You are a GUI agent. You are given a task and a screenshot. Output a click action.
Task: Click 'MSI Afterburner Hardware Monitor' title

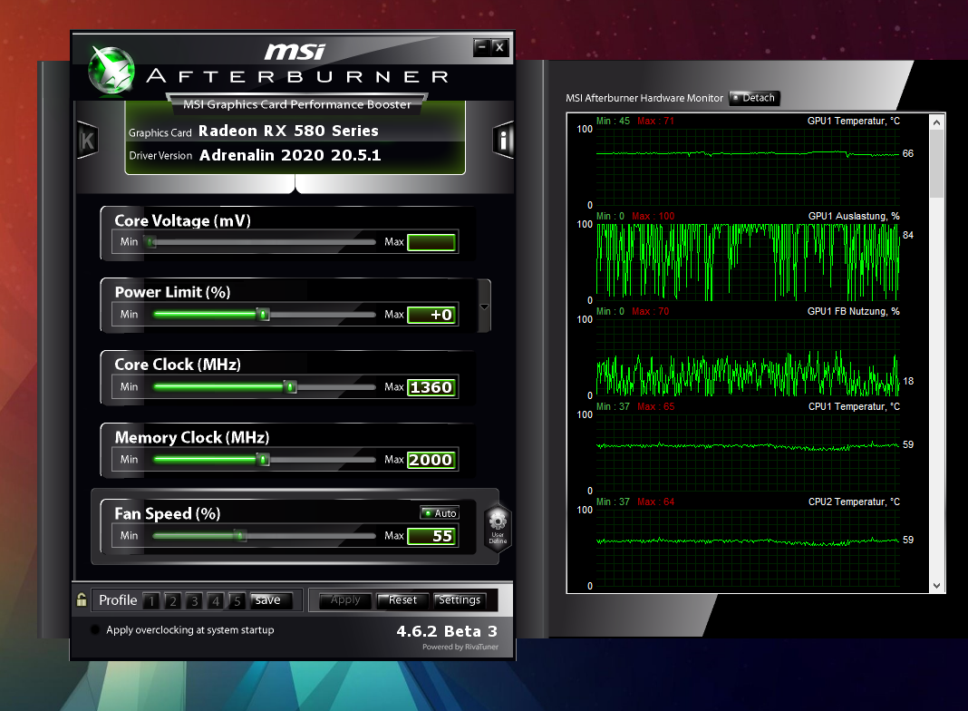coord(644,98)
